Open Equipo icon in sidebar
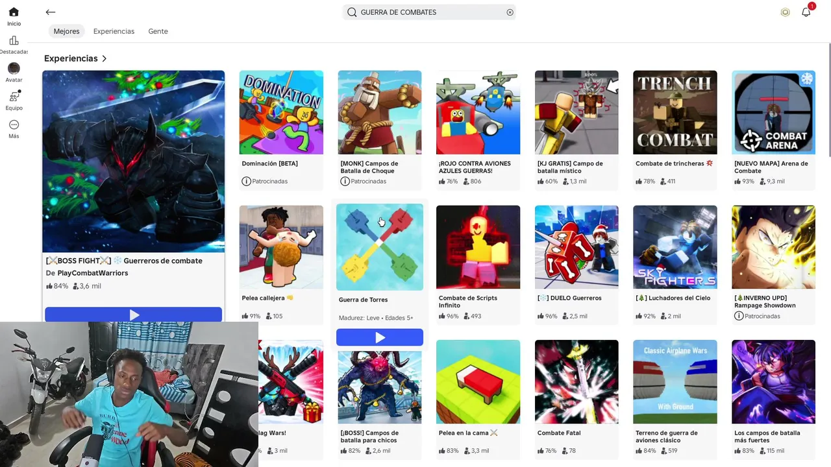The image size is (831, 467). (x=14, y=96)
